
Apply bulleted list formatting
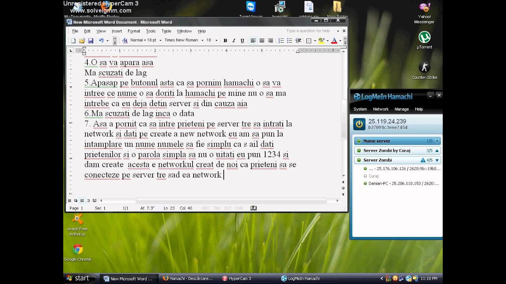[289, 41]
